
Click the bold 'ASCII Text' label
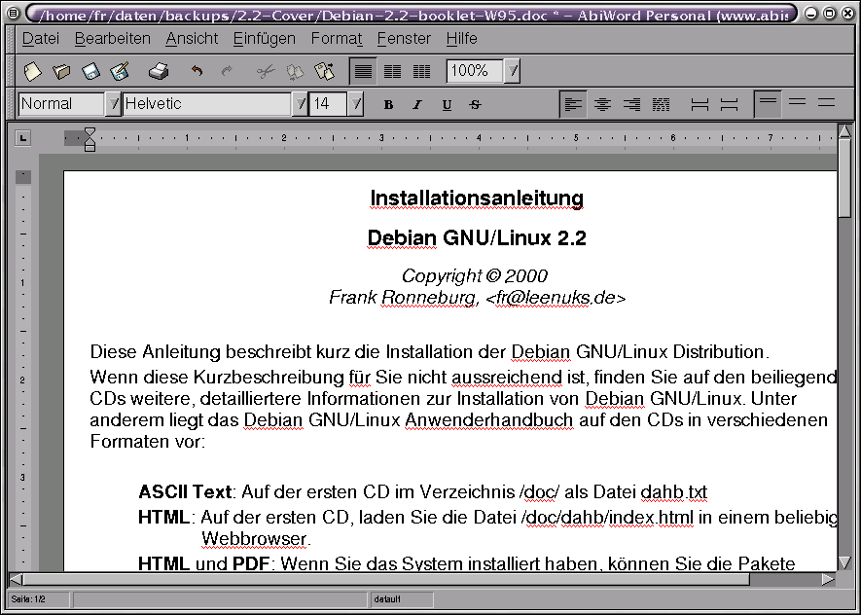click(185, 491)
